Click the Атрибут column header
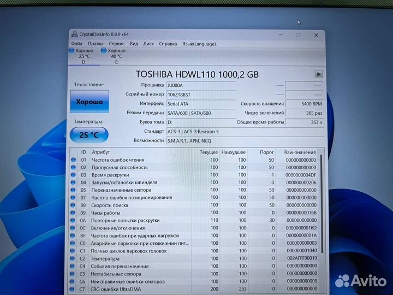The height and width of the screenshot is (295, 393). pos(101,152)
